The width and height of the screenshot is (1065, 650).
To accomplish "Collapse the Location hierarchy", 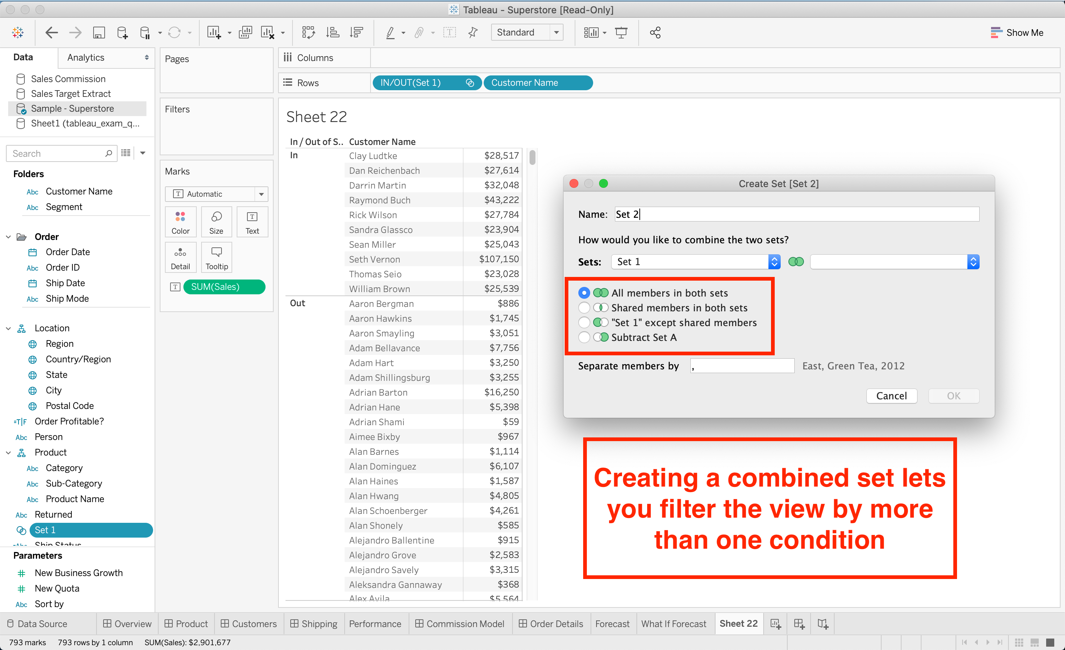I will tap(8, 328).
